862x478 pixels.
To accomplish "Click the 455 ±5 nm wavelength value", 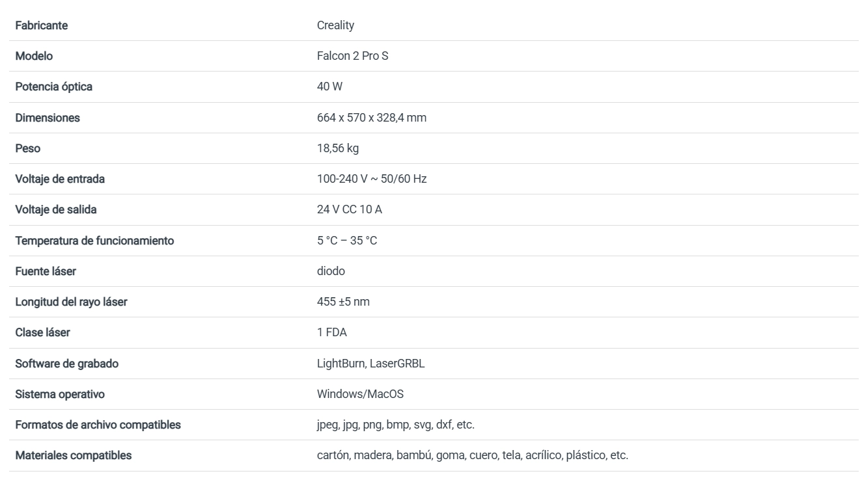I will (343, 302).
